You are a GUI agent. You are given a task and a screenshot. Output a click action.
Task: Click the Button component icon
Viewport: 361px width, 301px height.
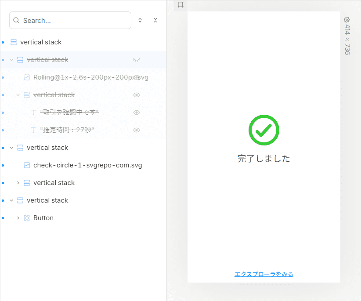[x=27, y=218]
